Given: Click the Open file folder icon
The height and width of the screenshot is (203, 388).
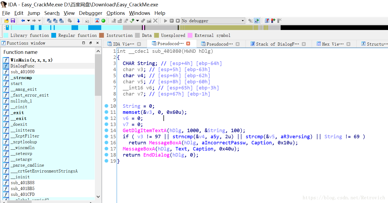Looking at the screenshot, I should point(7,21).
